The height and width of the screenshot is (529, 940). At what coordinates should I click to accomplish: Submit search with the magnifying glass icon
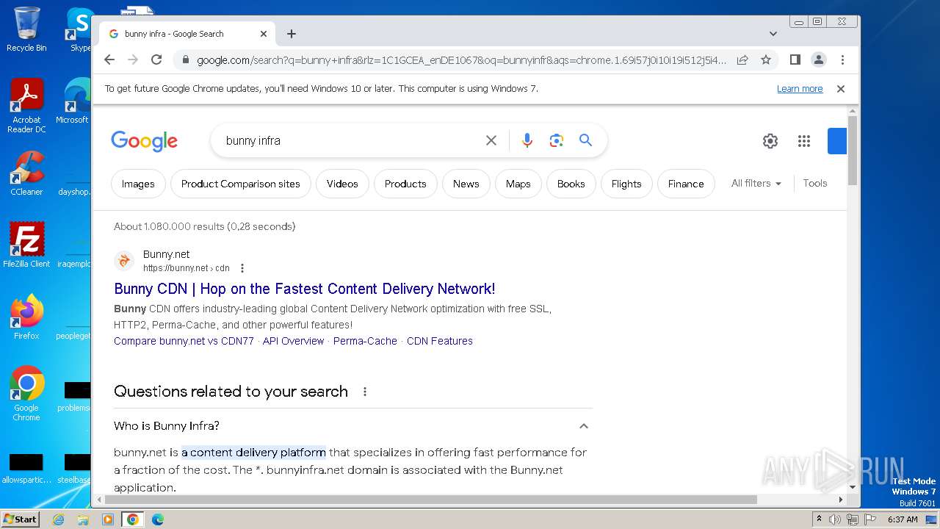[585, 140]
